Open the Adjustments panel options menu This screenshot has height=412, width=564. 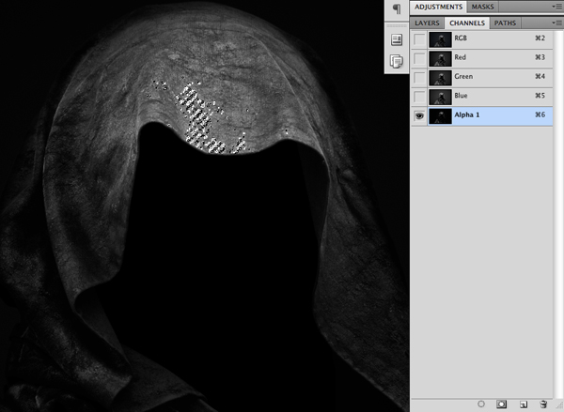pos(557,7)
